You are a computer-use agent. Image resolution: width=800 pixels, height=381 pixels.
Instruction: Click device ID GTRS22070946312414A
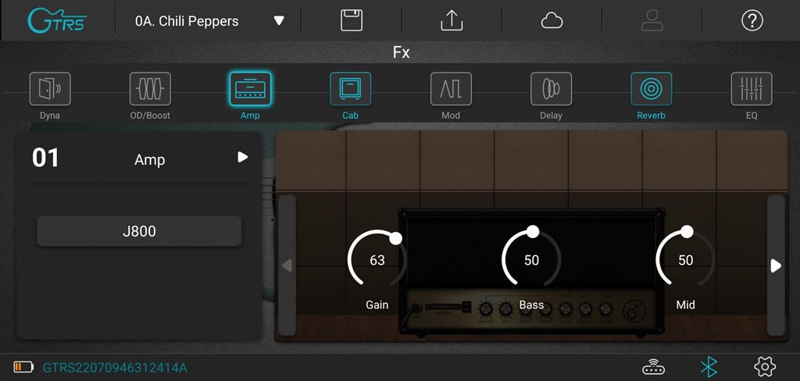115,367
